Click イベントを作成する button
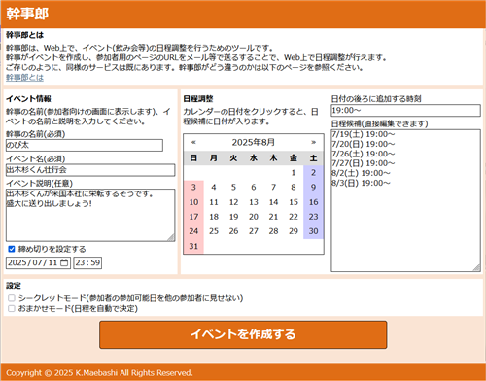This screenshot has width=486, height=381. pos(243,334)
